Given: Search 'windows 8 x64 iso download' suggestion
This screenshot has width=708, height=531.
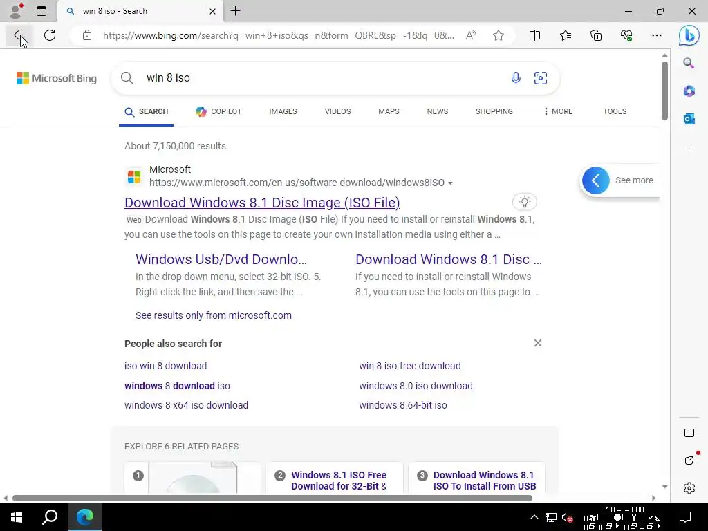Looking at the screenshot, I should pyautogui.click(x=187, y=405).
